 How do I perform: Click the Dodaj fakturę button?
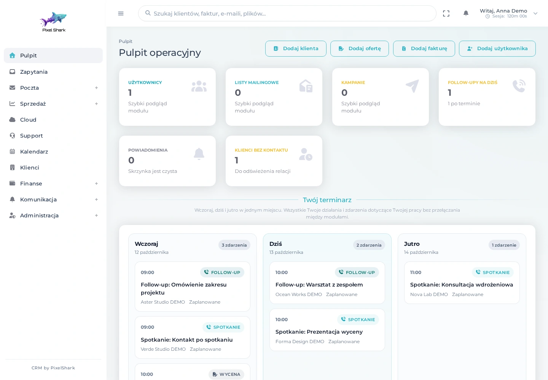click(424, 49)
